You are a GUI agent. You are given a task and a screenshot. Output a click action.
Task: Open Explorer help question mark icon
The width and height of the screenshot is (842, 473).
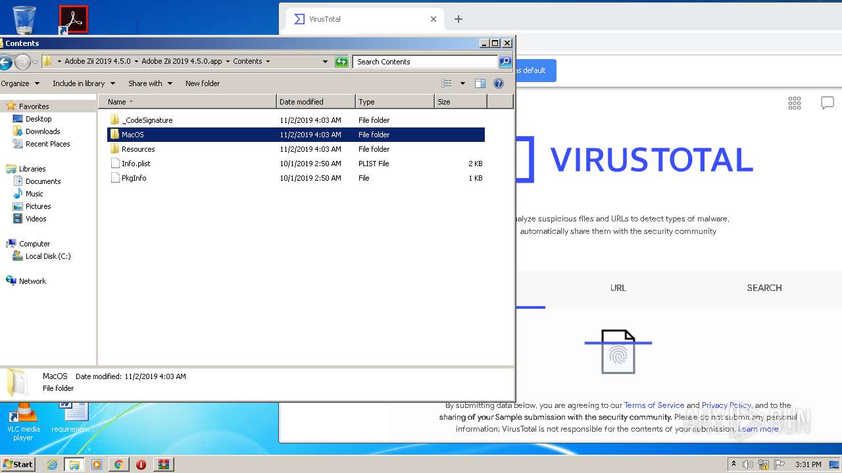click(499, 83)
